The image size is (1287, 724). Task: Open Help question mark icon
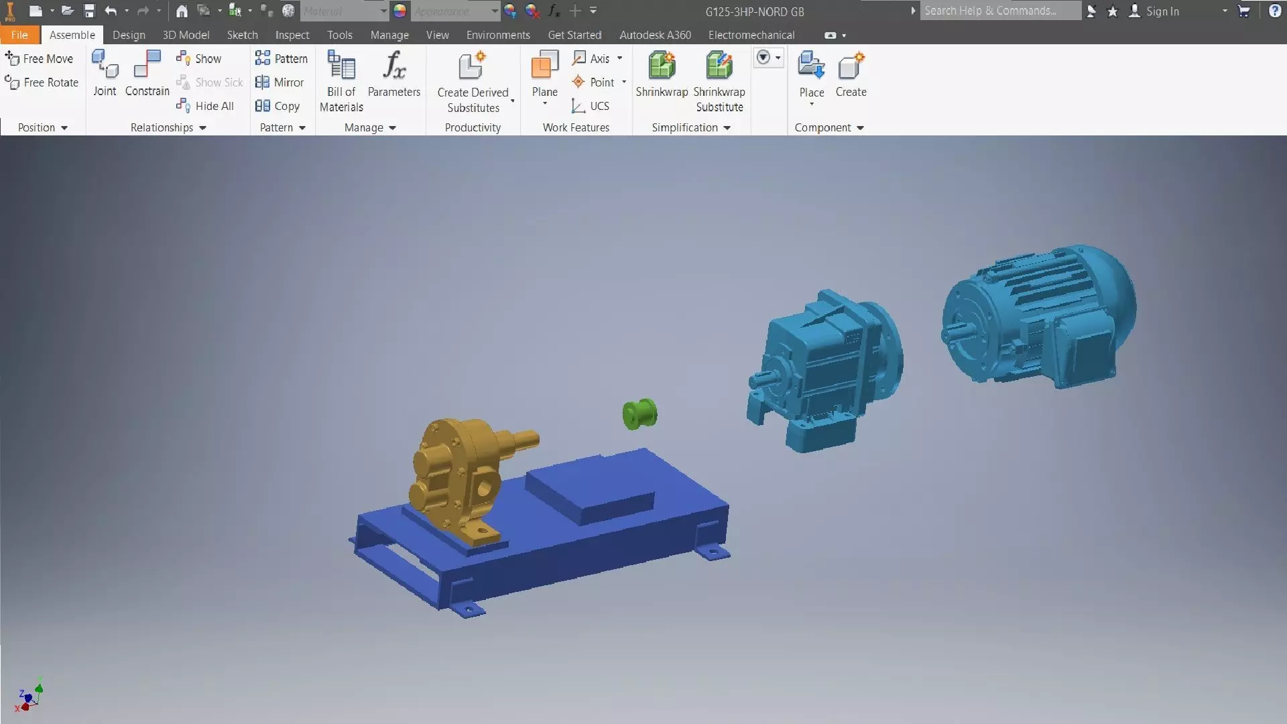click(1274, 11)
